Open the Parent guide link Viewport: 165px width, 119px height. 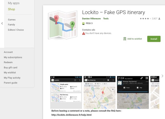point(11,83)
